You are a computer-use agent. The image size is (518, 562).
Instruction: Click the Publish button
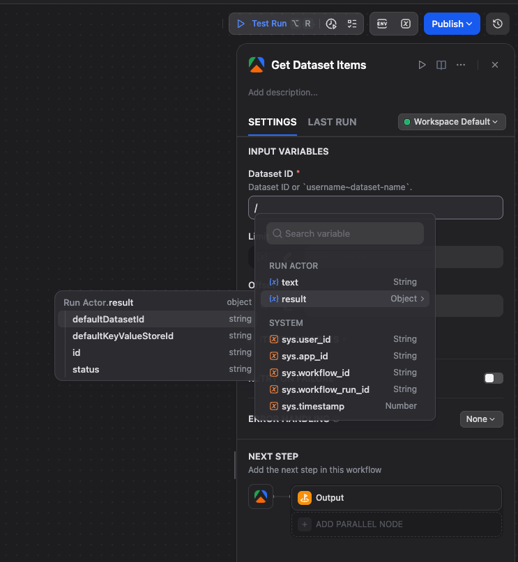click(451, 23)
